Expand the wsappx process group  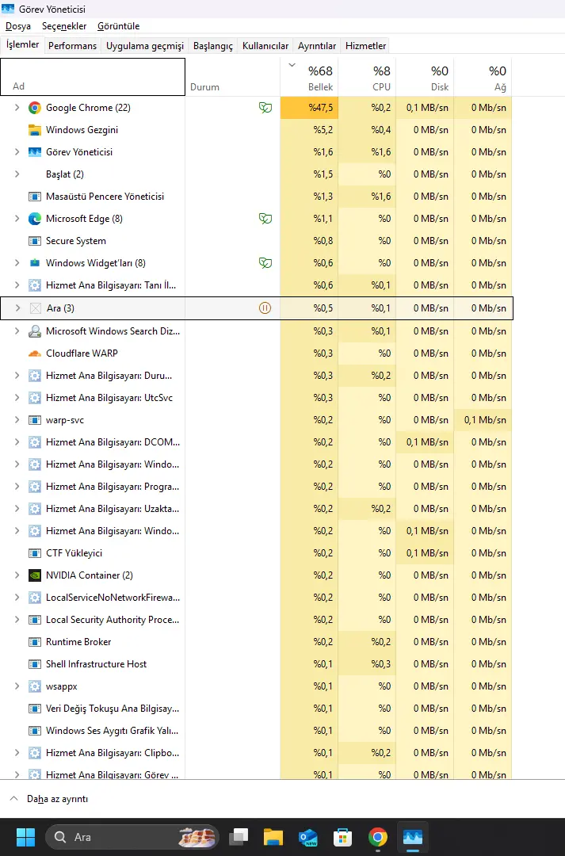pos(17,686)
